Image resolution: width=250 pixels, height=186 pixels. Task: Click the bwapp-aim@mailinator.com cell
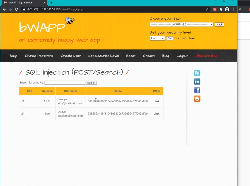[x=70, y=101]
